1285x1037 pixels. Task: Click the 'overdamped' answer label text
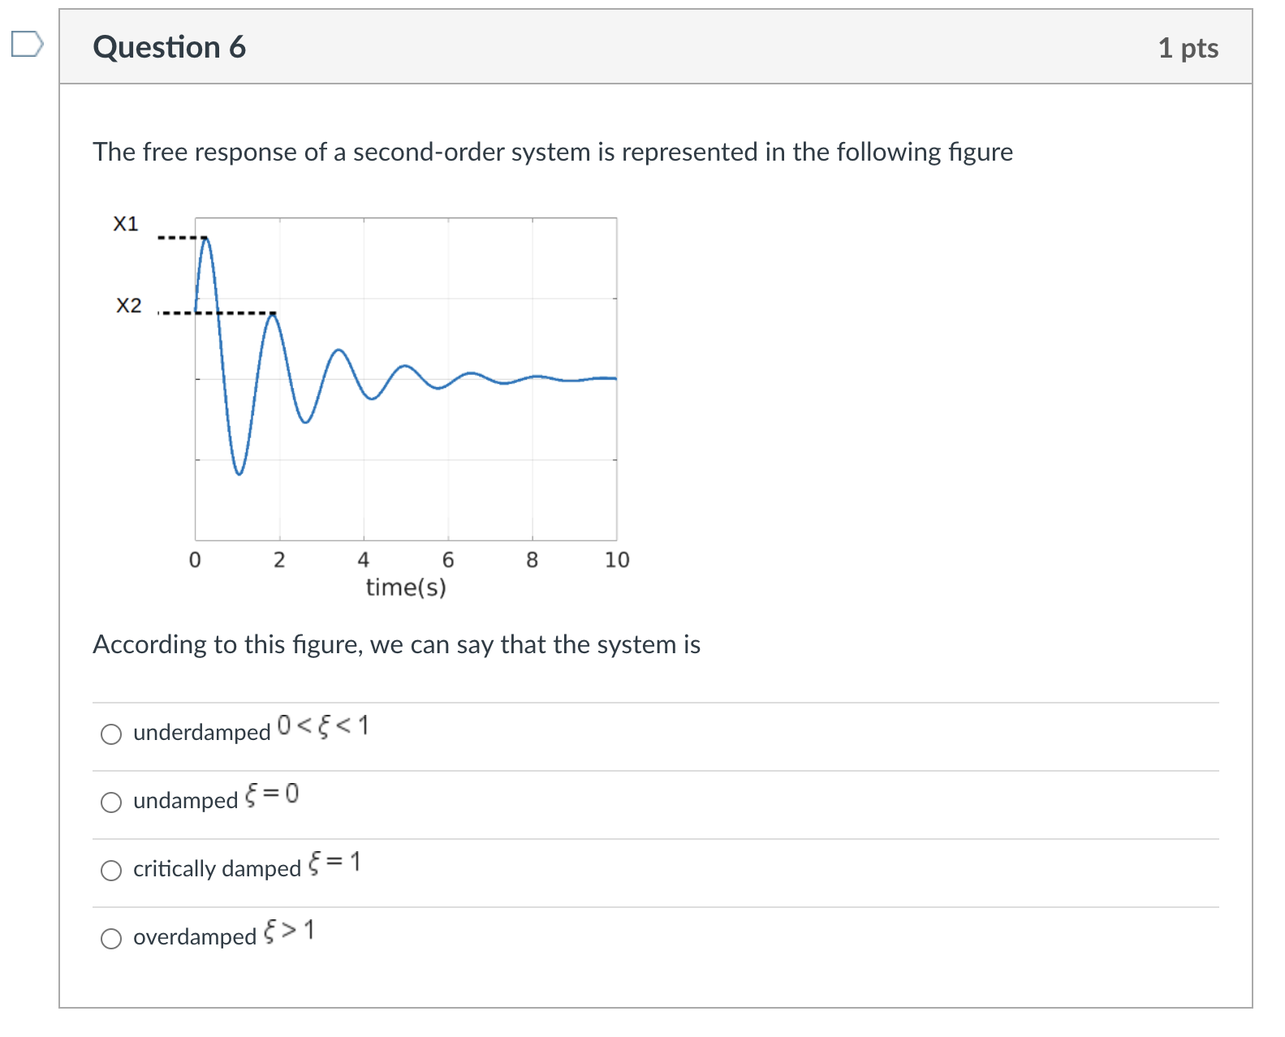point(195,937)
